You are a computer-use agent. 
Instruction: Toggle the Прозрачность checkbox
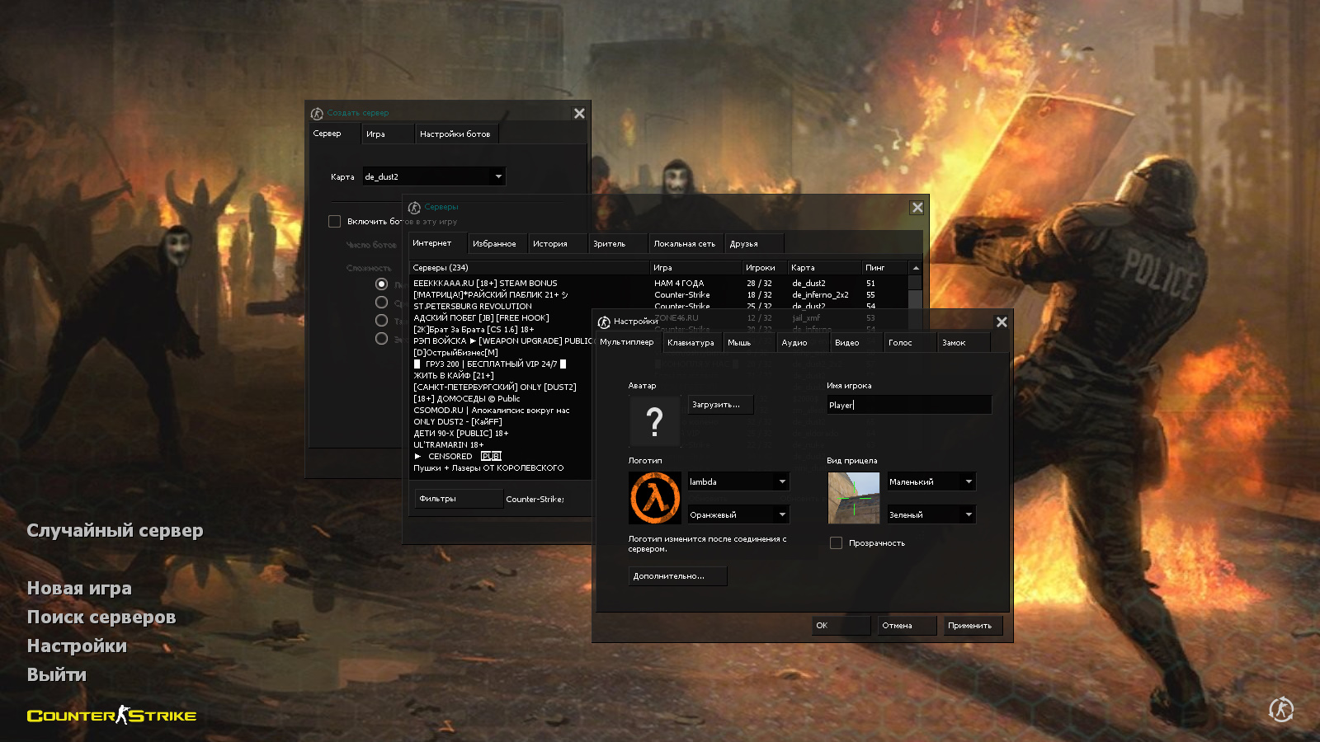click(x=836, y=543)
